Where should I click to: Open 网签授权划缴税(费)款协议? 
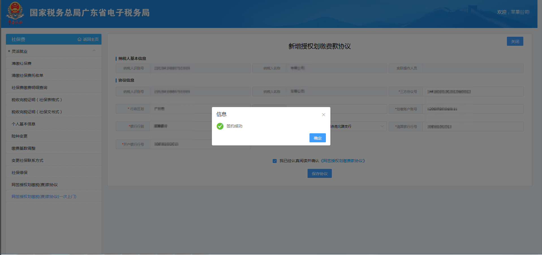coord(34,184)
